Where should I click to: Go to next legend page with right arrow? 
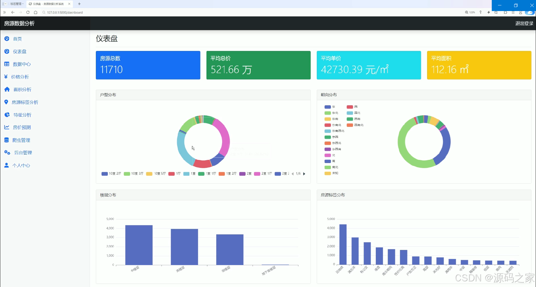pos(304,174)
